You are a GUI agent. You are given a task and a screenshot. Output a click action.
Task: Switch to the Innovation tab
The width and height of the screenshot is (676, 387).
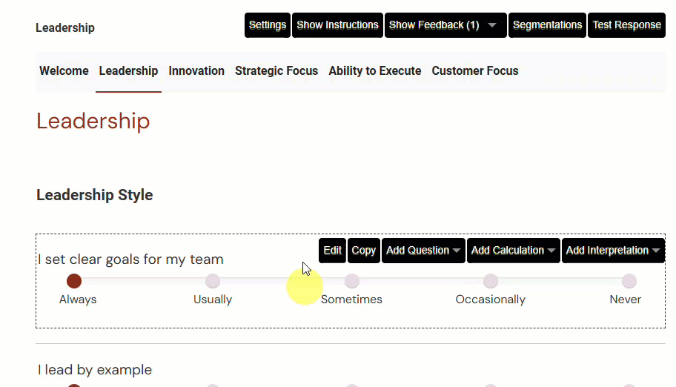pos(196,71)
